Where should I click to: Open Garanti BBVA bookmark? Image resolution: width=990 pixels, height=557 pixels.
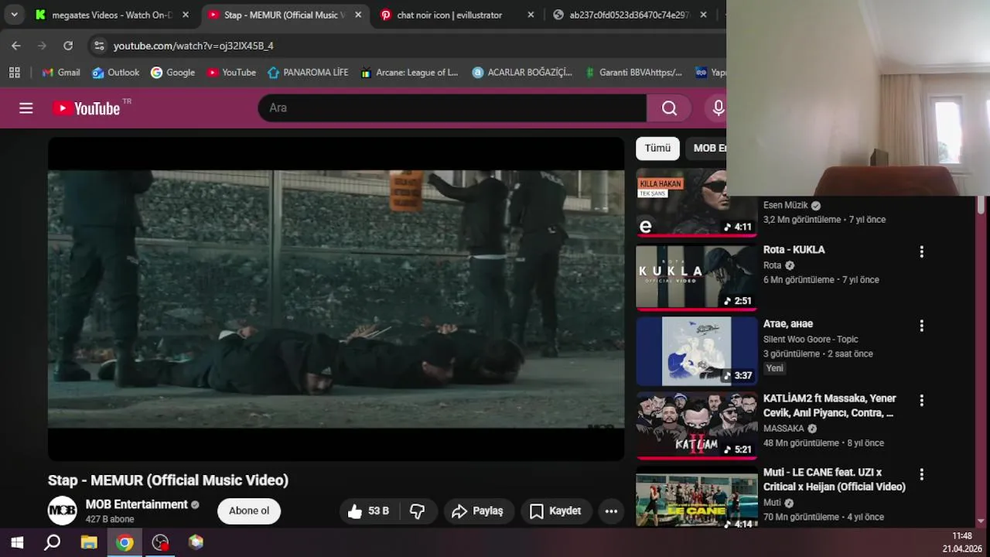[633, 72]
